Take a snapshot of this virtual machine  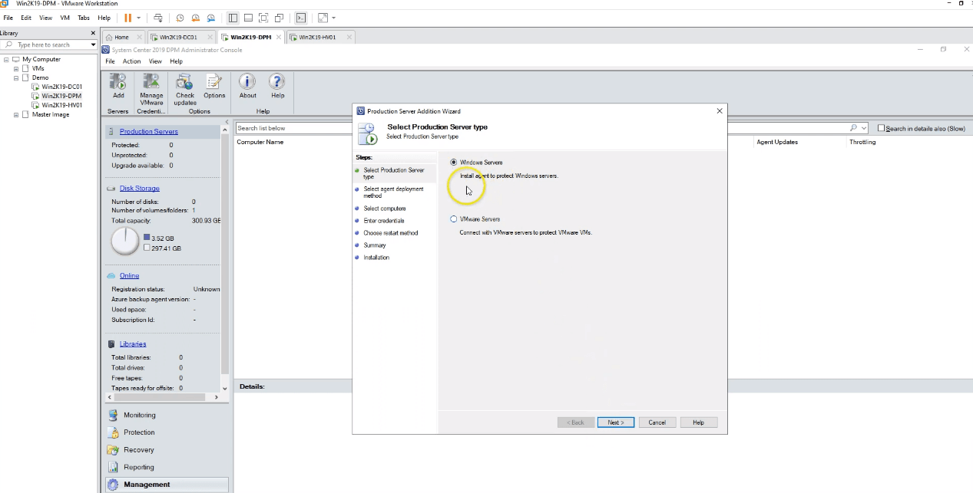(180, 18)
